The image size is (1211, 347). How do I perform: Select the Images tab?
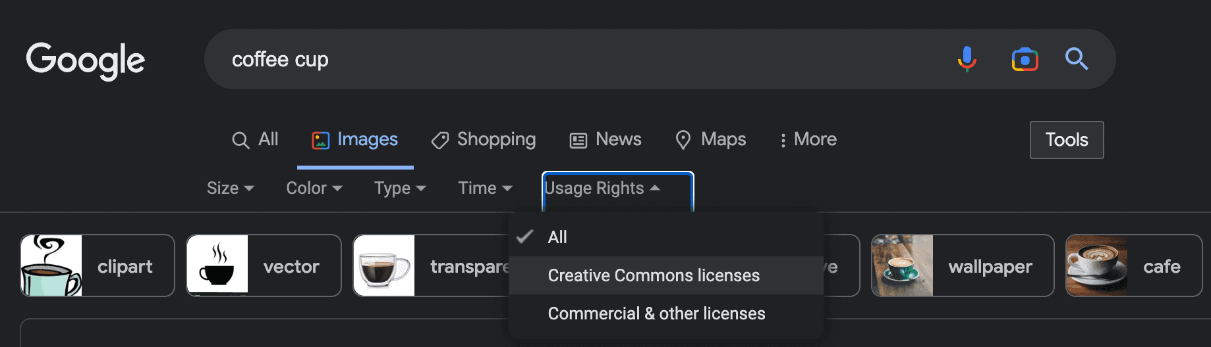(354, 139)
